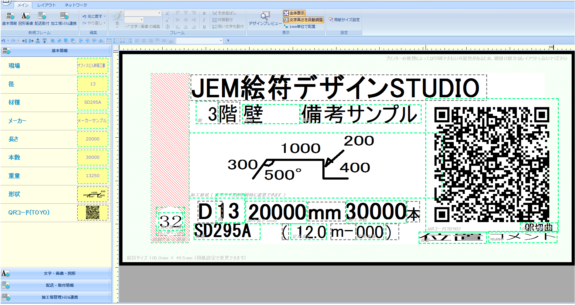Open the 文字・画像・図形 panel section
The height and width of the screenshot is (305, 575).
tap(55, 273)
